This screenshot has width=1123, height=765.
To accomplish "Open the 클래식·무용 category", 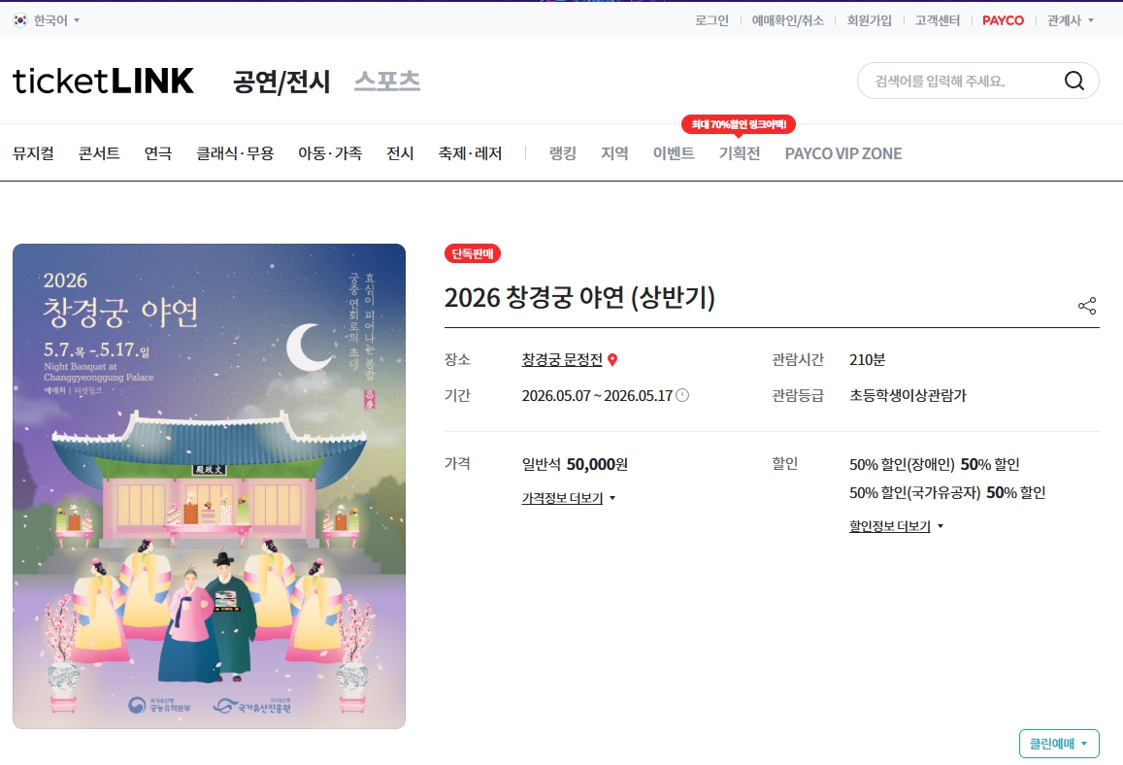I will [235, 153].
